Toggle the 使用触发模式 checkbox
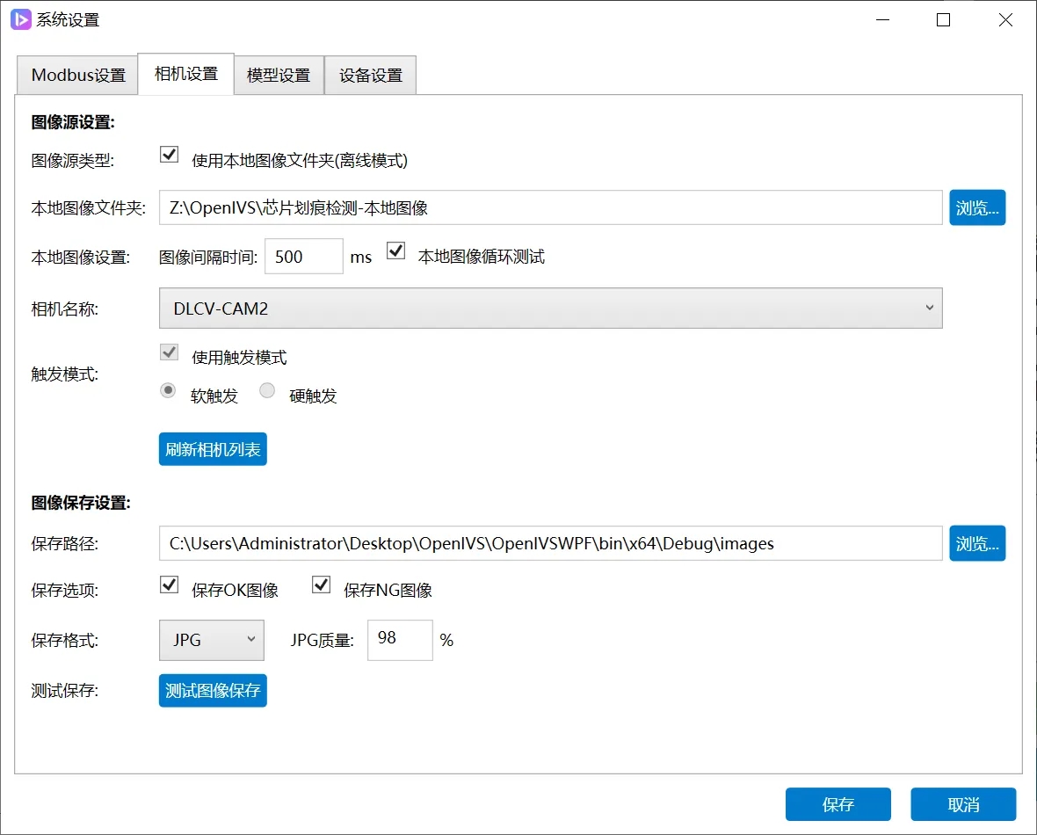Viewport: 1037px width, 835px height. 170,352
